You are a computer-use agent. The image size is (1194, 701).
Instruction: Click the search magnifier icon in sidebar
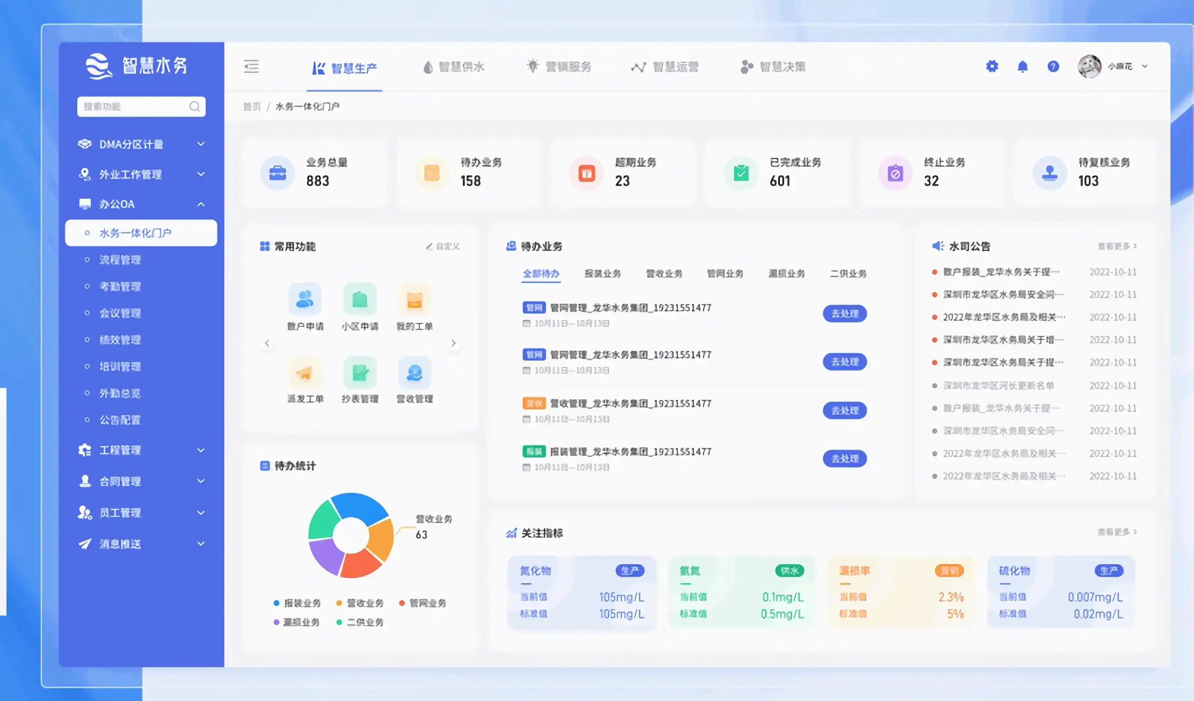click(195, 107)
